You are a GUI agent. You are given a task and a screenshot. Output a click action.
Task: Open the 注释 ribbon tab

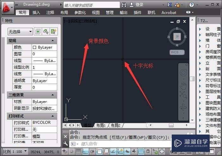click(x=50, y=12)
